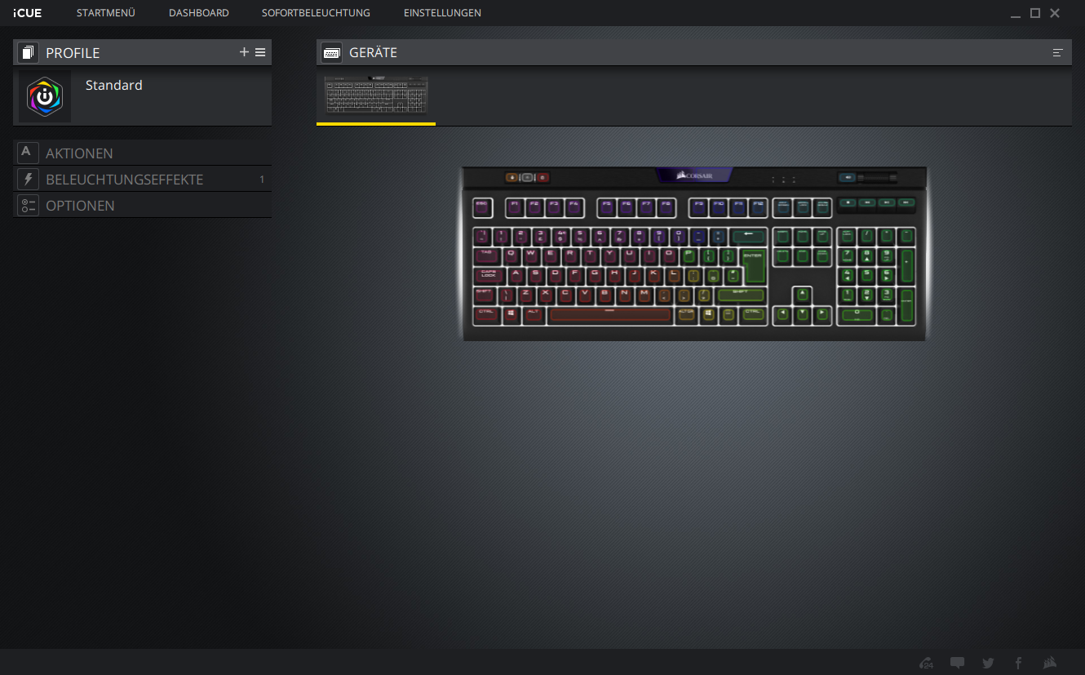Open the Einstellungen tab

[x=442, y=13]
